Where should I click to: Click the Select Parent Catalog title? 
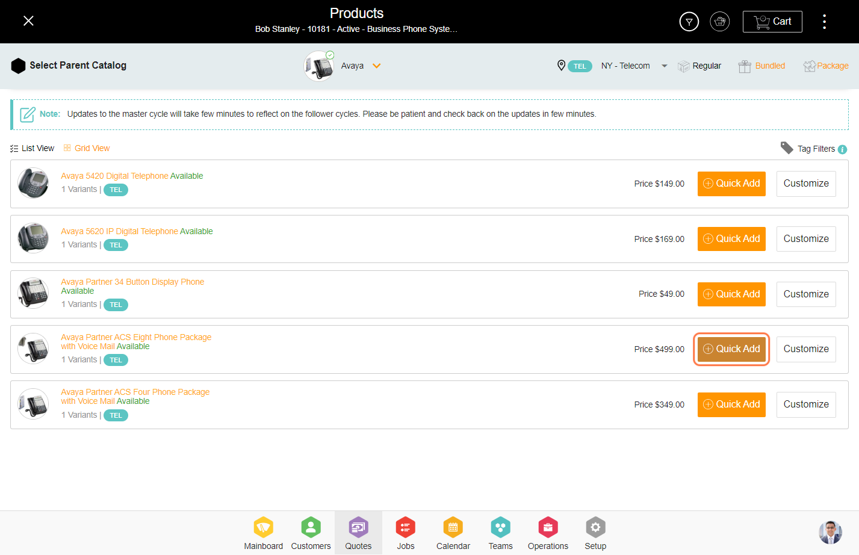(78, 65)
